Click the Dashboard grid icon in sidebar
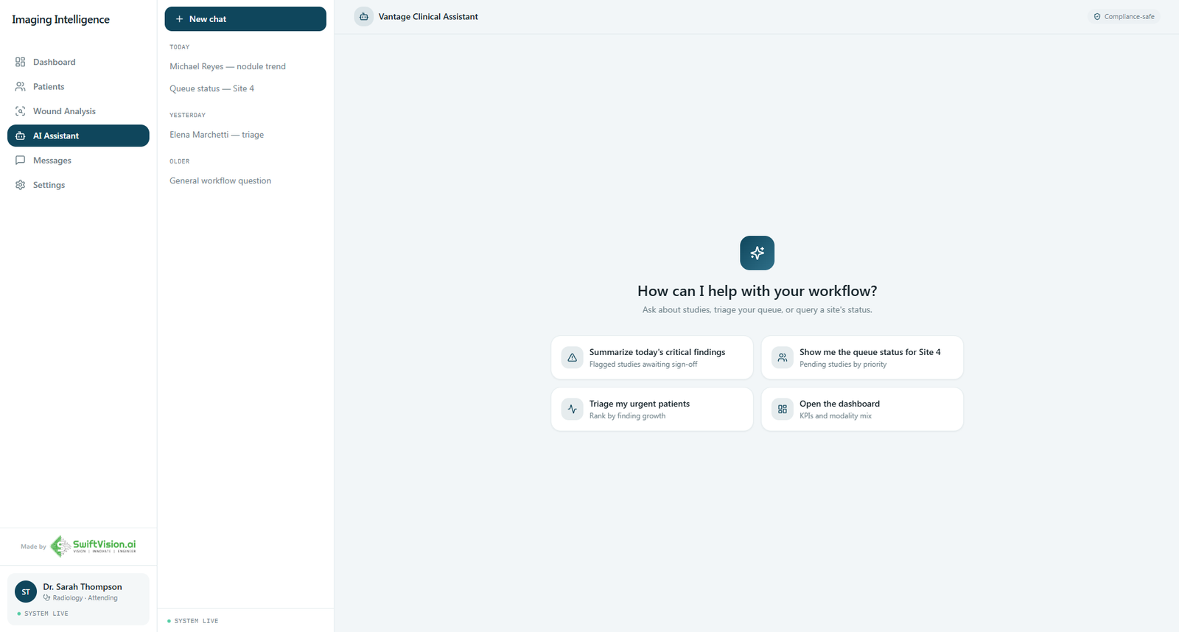 pos(20,62)
